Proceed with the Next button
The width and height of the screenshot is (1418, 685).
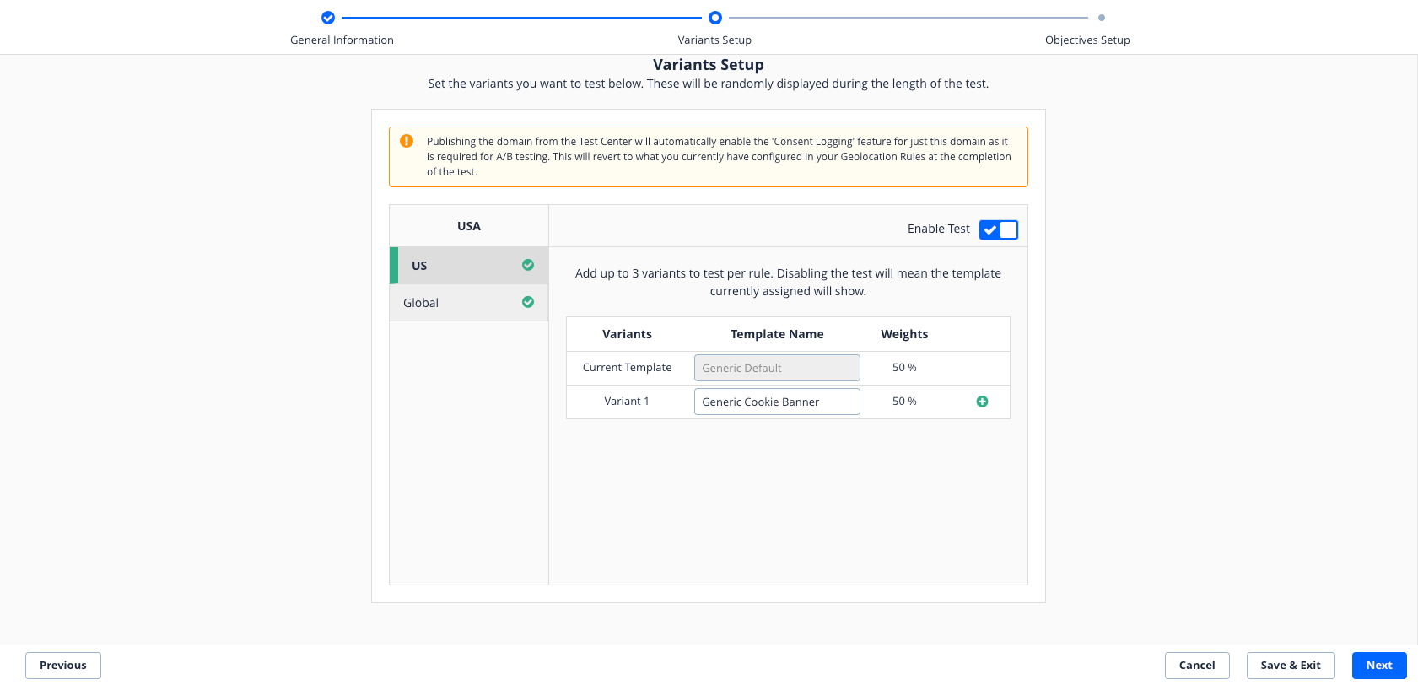(x=1378, y=665)
